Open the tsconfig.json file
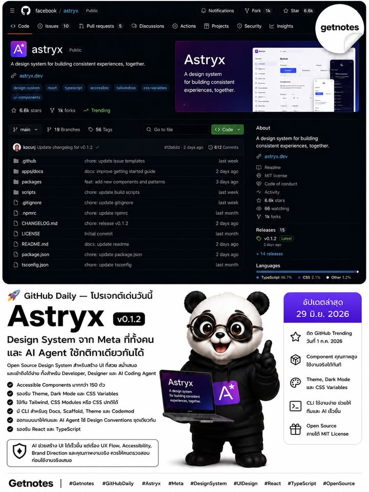Viewport: 369px width, 492px height. click(x=35, y=264)
